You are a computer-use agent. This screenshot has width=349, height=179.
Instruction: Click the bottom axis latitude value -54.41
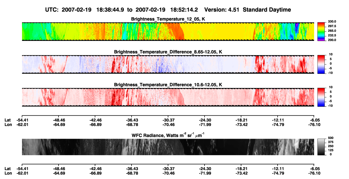[22, 169]
